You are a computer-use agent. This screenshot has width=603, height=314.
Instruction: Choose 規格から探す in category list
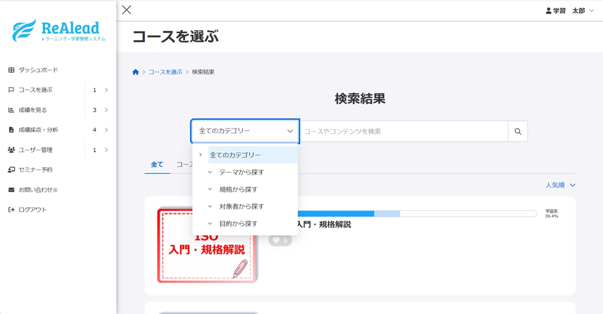pyautogui.click(x=238, y=189)
